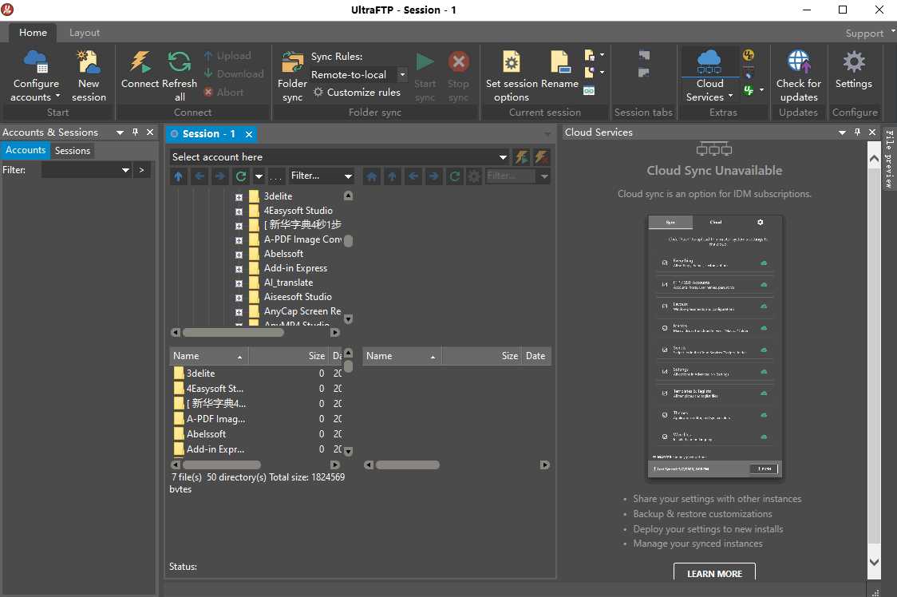Click the local tree horizontal scrollbar
The width and height of the screenshot is (897, 597).
click(233, 333)
